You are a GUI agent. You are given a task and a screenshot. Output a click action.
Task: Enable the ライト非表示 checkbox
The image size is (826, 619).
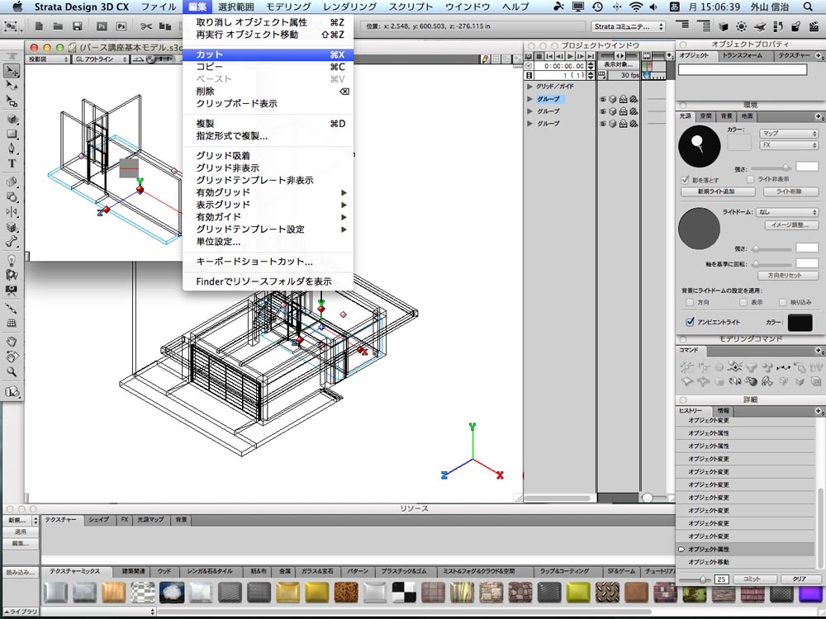click(750, 179)
